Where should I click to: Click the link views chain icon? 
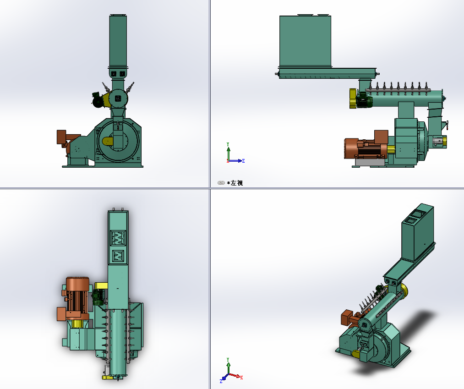click(221, 183)
